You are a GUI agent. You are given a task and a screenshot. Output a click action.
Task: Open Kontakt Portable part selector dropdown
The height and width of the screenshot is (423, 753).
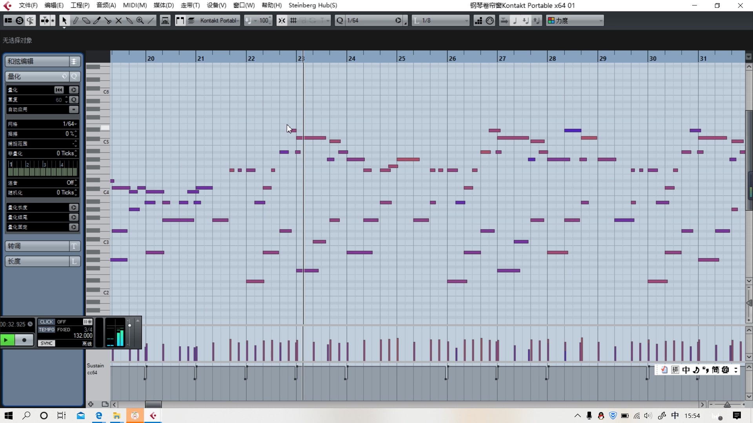[219, 21]
